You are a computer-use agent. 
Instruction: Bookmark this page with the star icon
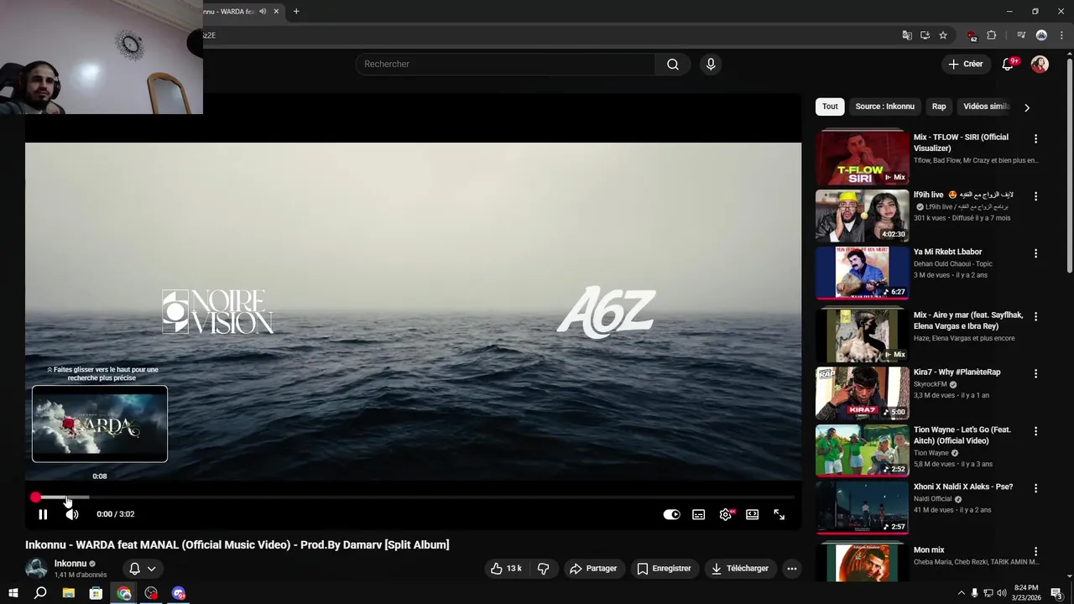pos(943,35)
